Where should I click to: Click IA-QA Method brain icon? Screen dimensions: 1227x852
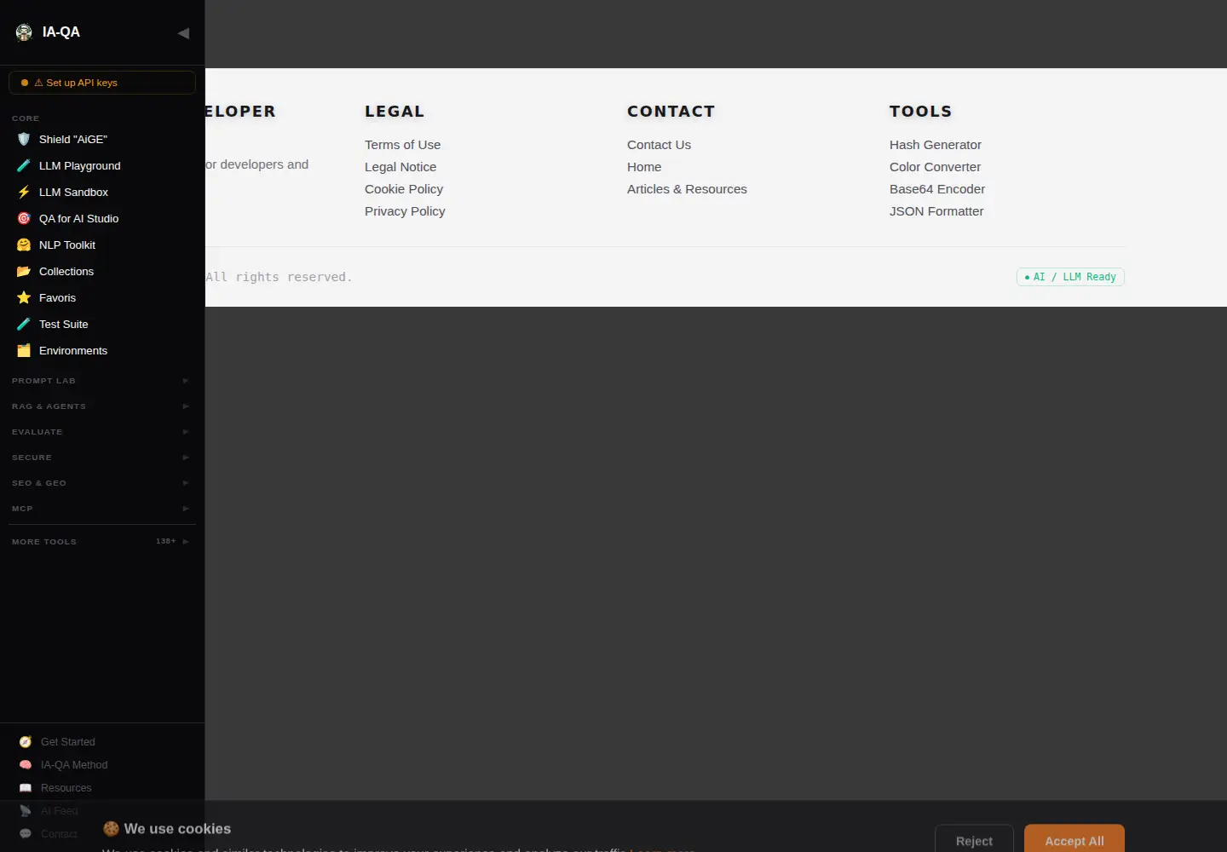[26, 765]
